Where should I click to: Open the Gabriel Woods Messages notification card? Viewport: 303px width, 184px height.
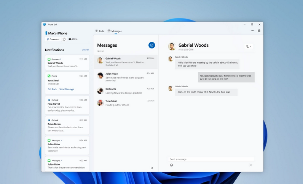[67, 63]
